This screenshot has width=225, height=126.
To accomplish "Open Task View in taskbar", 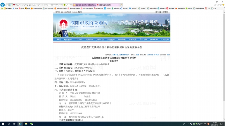I will pyautogui.click(x=14, y=124).
